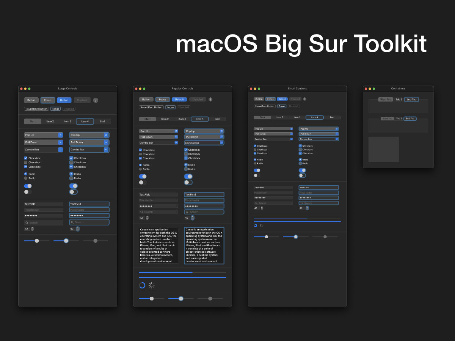The image size is (455, 341).
Task: Select the unselected Radio without focus ring in Large Controls
Action: point(26,178)
